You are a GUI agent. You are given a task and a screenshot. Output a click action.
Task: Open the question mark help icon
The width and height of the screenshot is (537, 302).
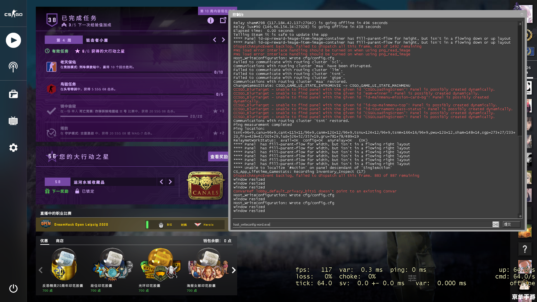[525, 249]
